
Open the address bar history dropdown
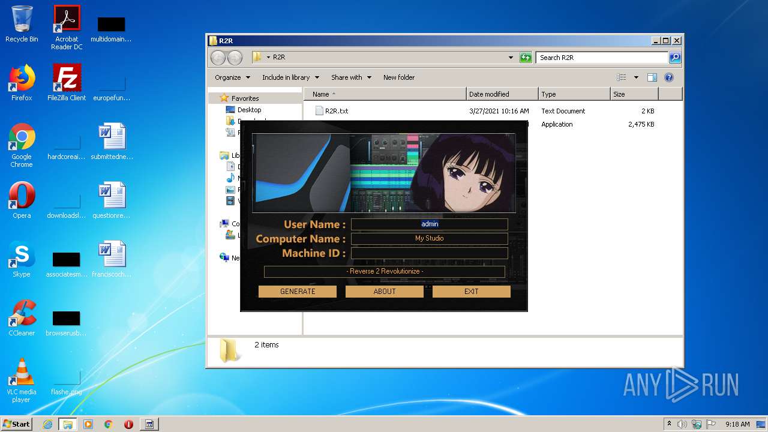511,58
